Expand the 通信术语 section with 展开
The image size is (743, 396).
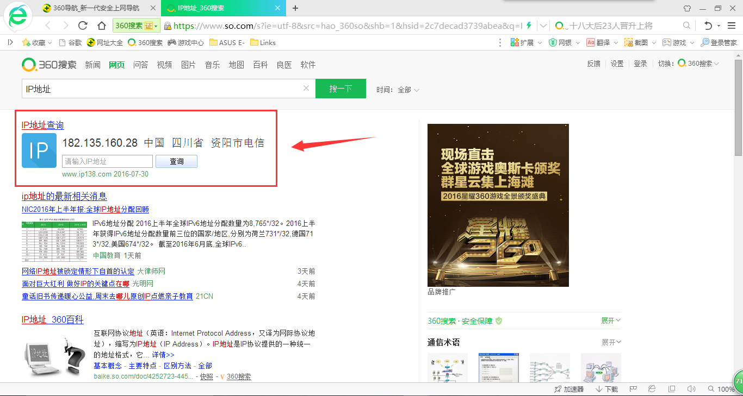click(x=611, y=342)
